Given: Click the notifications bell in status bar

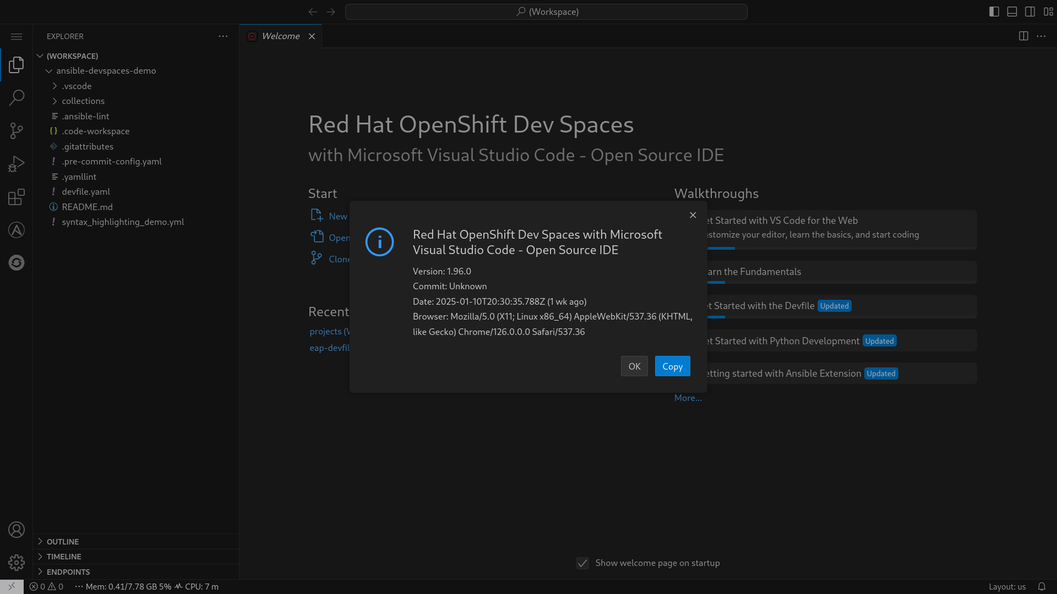Looking at the screenshot, I should pos(1042,586).
